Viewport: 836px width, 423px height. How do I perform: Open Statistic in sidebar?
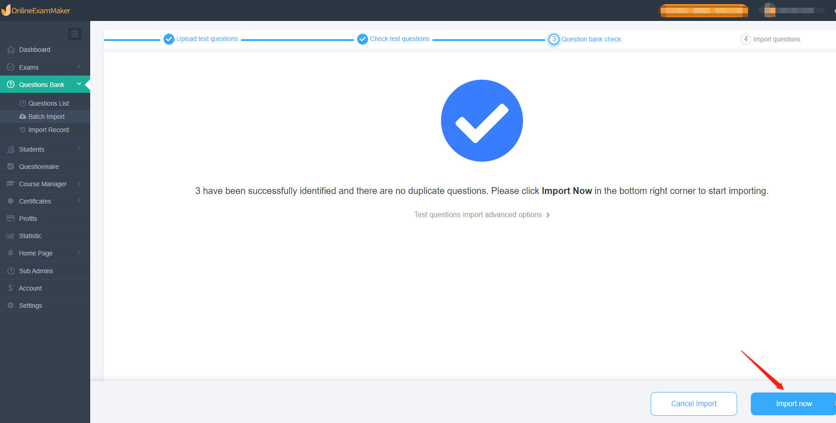45,236
